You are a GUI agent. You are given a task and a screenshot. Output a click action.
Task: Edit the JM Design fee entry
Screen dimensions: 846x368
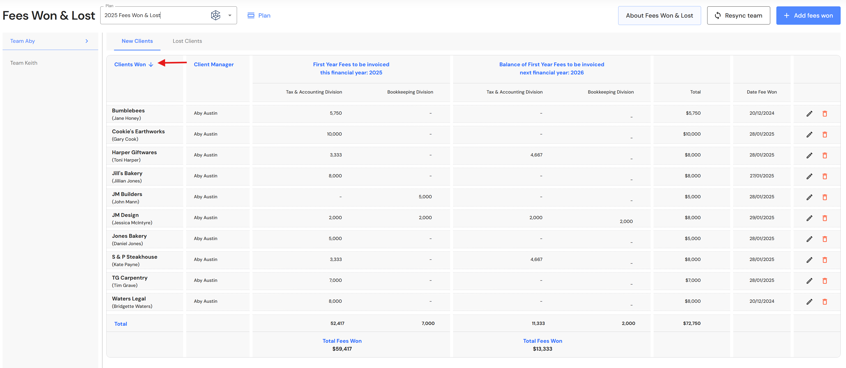click(809, 218)
